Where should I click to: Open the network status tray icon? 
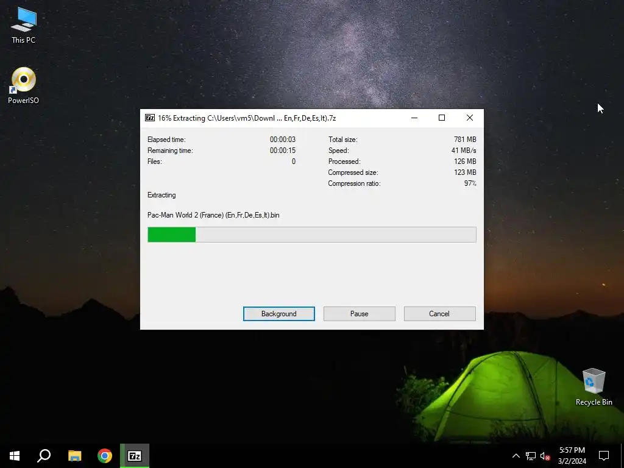click(x=531, y=456)
